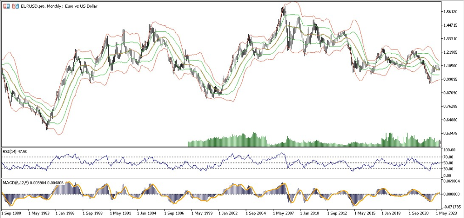Click the 70.00 level on RSI scale
The width and height of the screenshot is (464, 218).
coord(449,157)
